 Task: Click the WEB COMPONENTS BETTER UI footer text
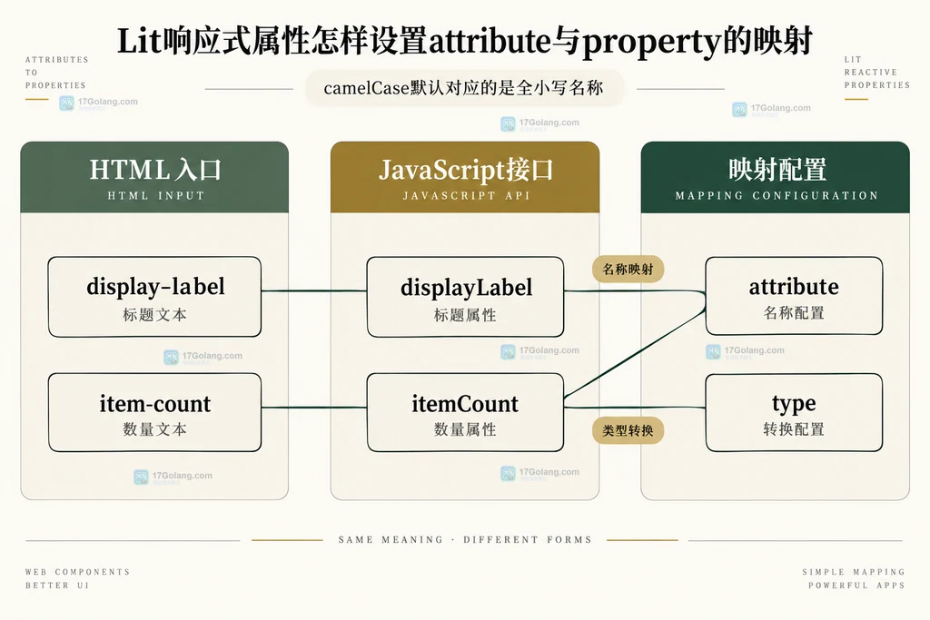78,578
